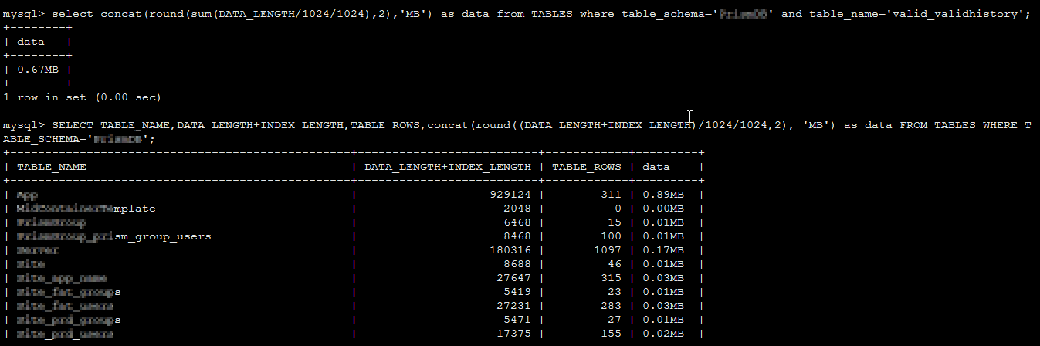Click 0.01MB in the 6468 row
The width and height of the screenshot is (1040, 346).
(x=662, y=222)
